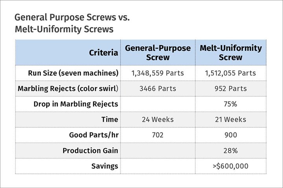The width and height of the screenshot is (283, 188).
Task: Select the 24 Weeks cell
Action: click(x=158, y=119)
